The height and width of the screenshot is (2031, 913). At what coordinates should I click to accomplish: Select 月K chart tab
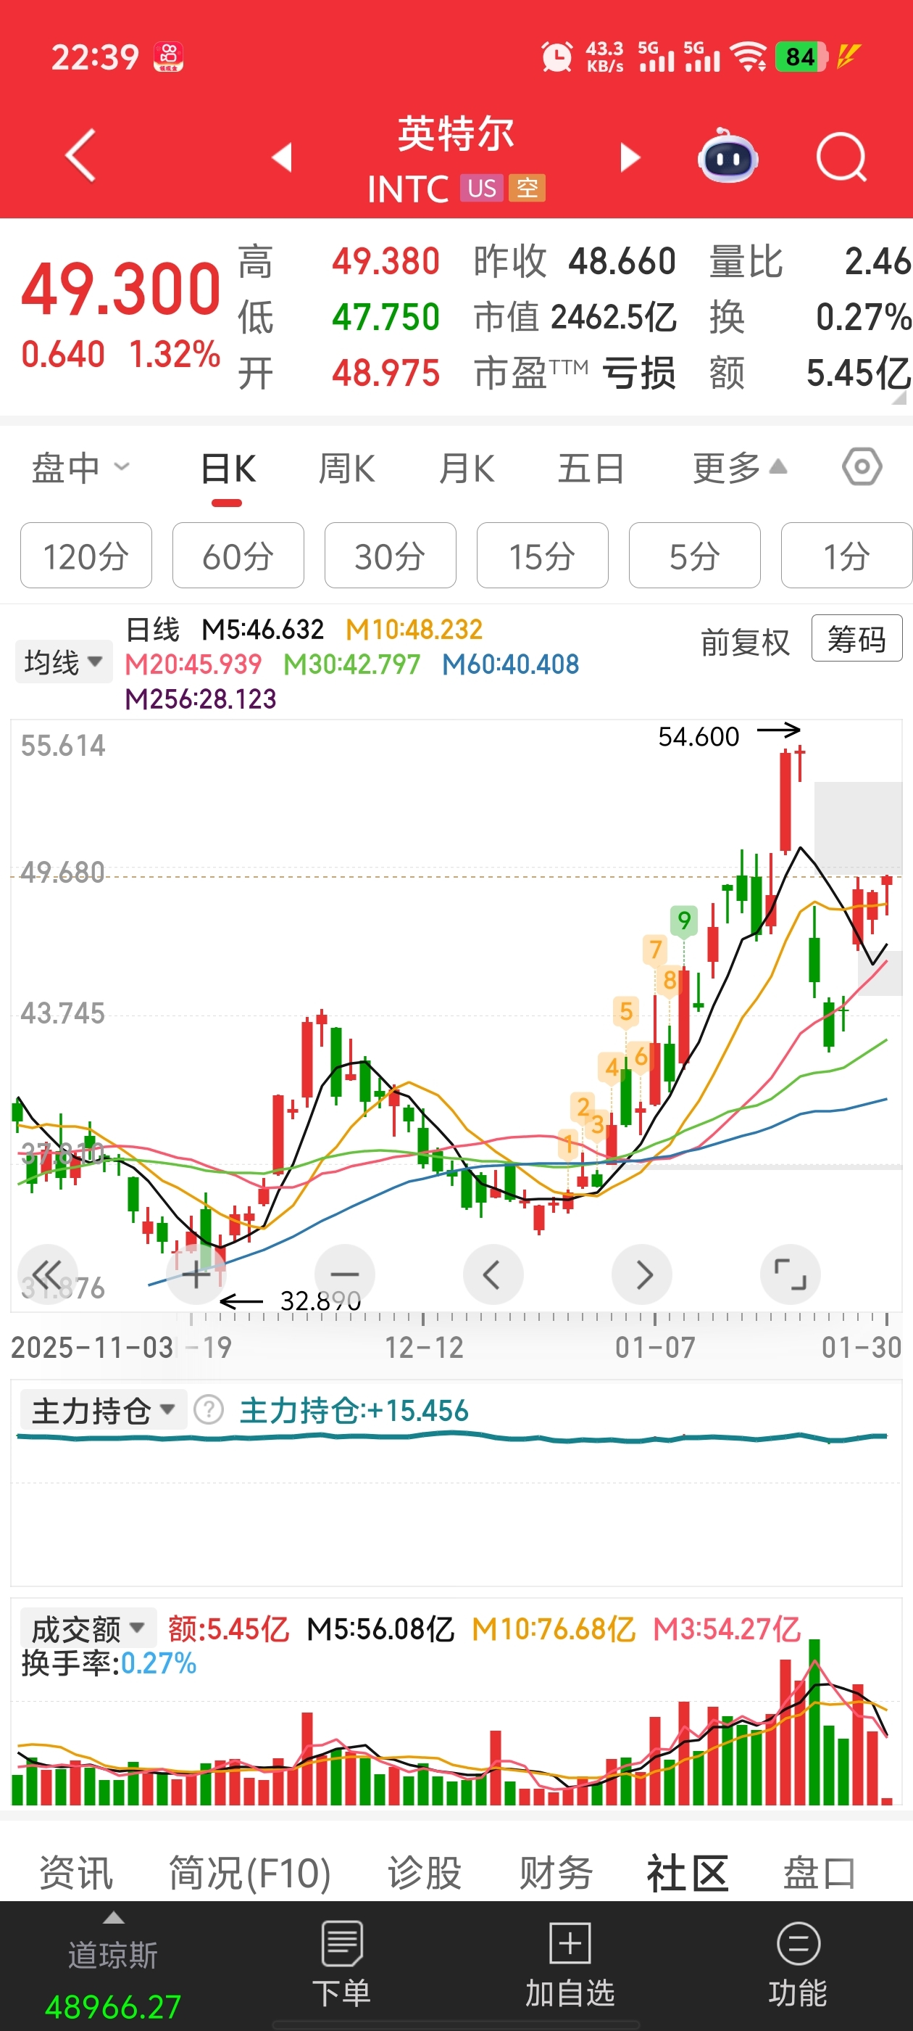tap(467, 469)
